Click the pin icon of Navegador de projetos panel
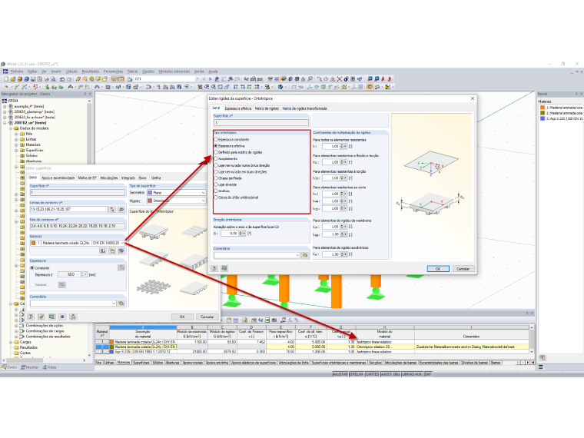Image resolution: width=584 pixels, height=438 pixels. pos(85,94)
